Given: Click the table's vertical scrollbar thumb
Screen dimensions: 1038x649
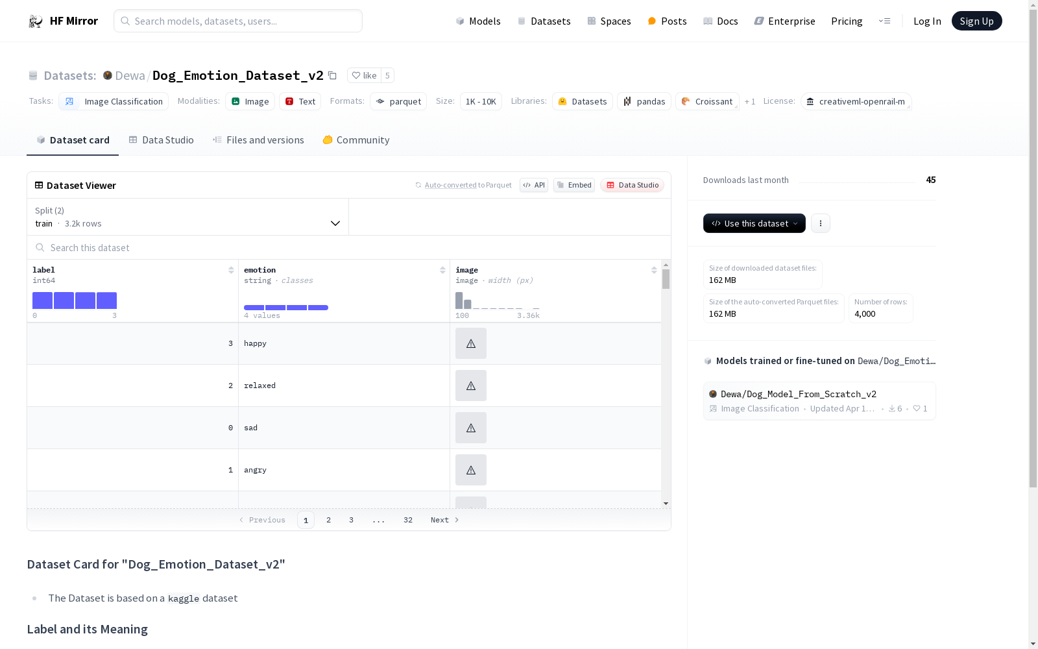Looking at the screenshot, I should (666, 279).
